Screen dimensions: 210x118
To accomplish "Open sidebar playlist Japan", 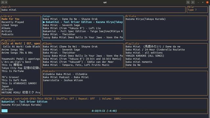I will [5, 87].
